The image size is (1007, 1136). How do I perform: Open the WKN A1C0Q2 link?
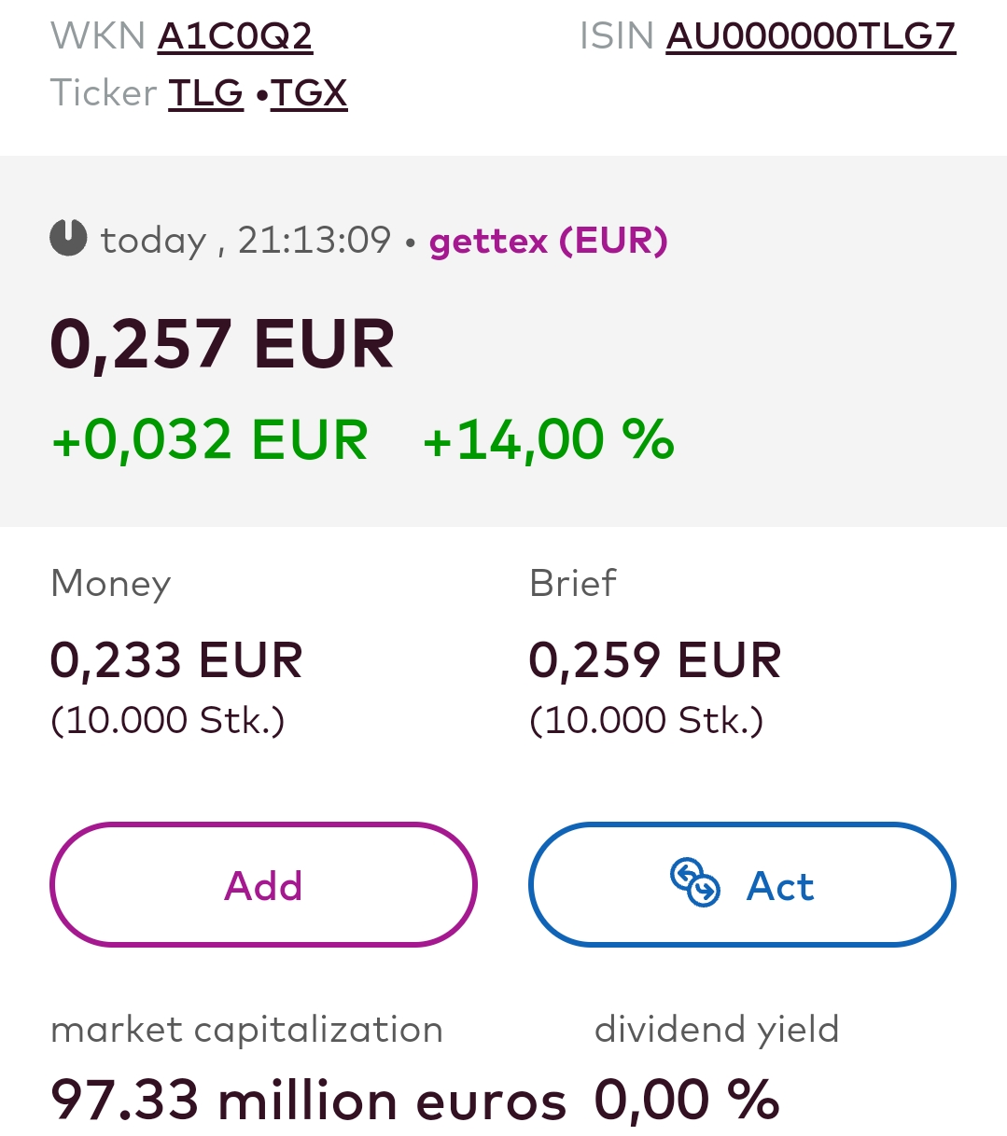click(x=235, y=36)
